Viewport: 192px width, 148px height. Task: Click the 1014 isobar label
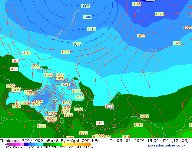65,52
